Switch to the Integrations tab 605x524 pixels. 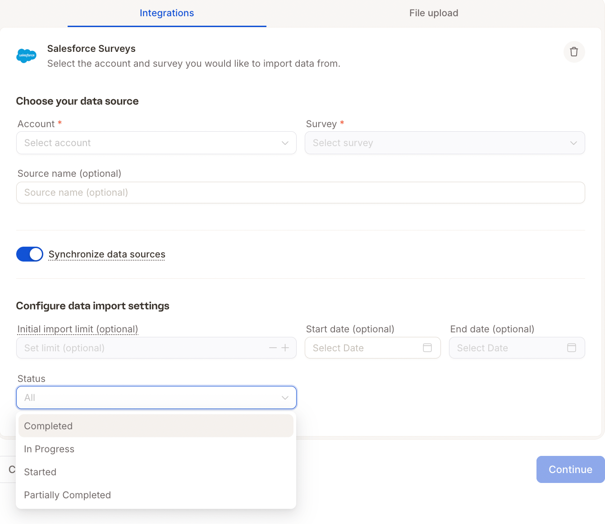pyautogui.click(x=167, y=13)
